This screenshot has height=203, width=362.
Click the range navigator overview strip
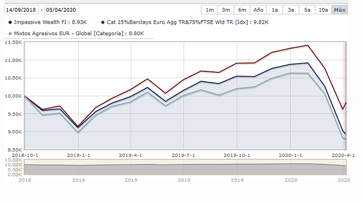185,167
